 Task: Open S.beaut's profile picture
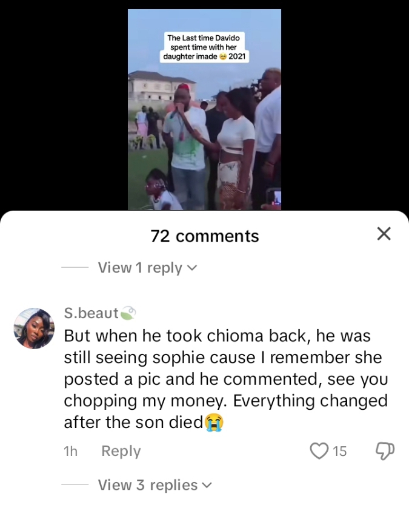34,328
